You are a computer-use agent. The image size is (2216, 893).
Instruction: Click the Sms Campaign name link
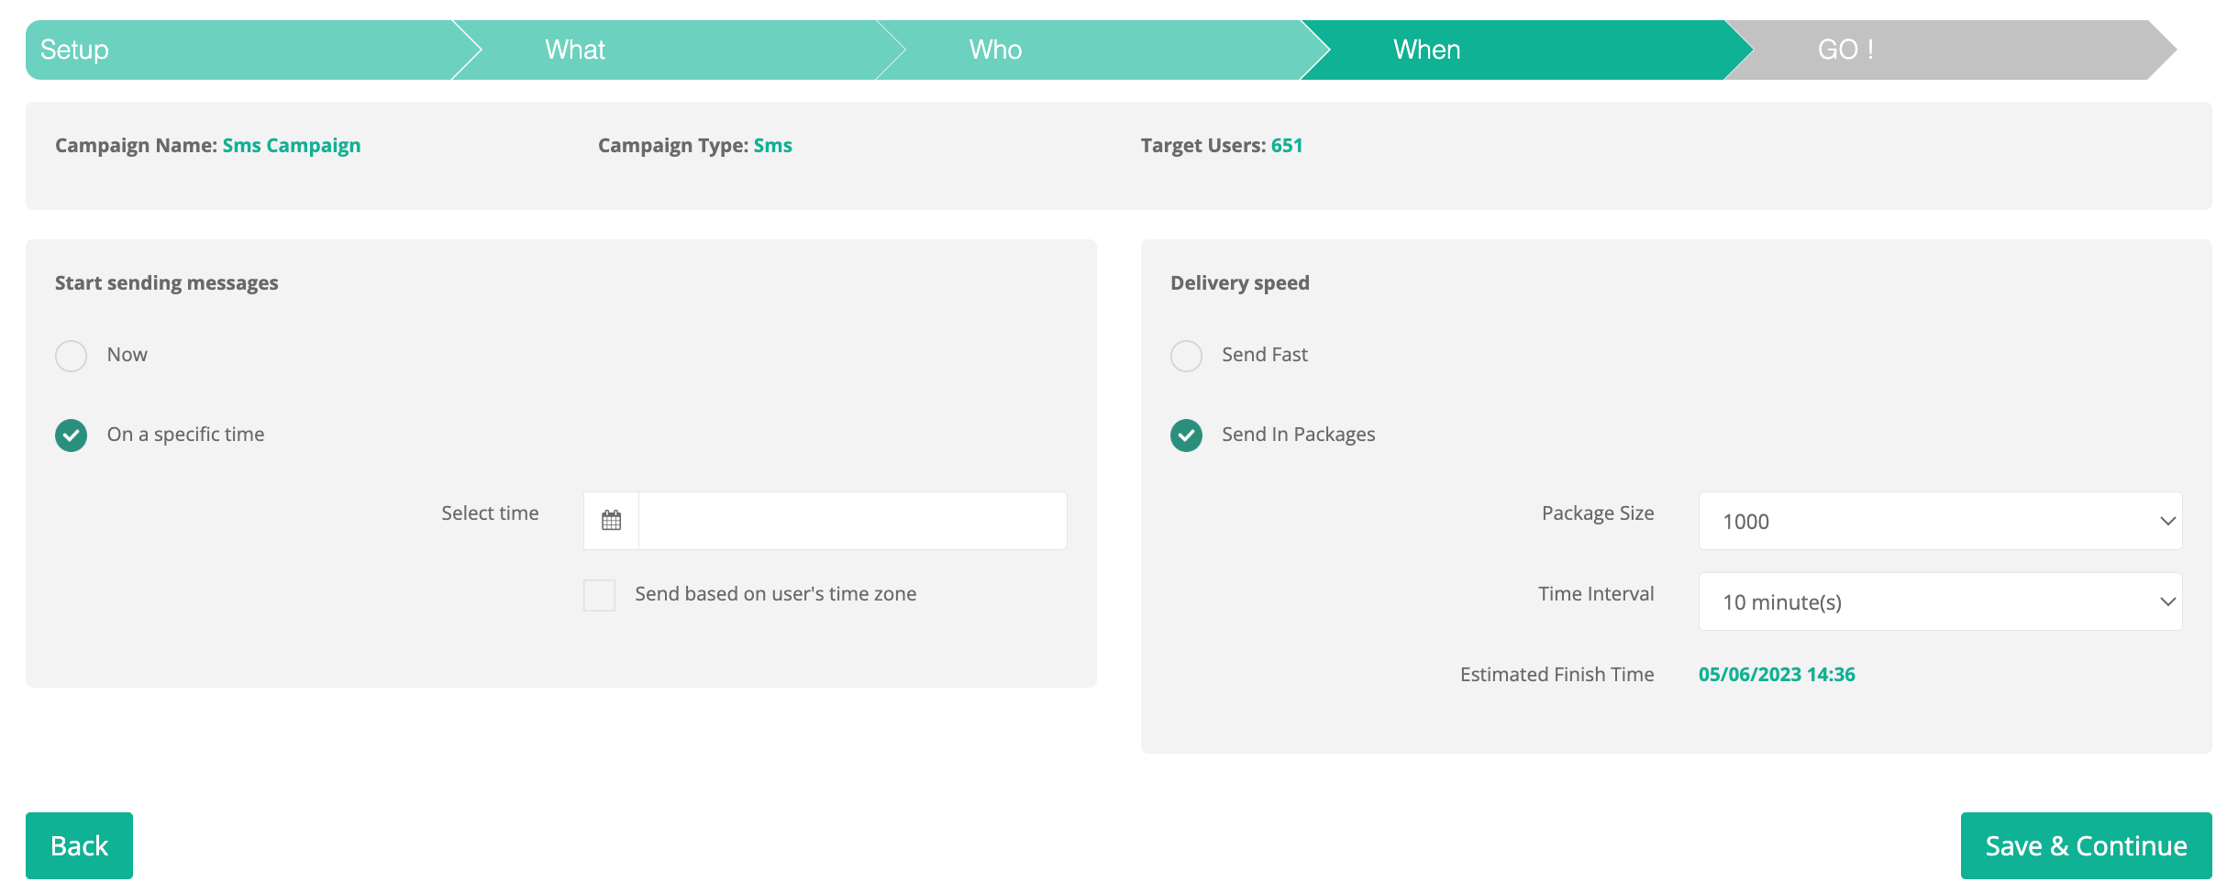(x=292, y=146)
